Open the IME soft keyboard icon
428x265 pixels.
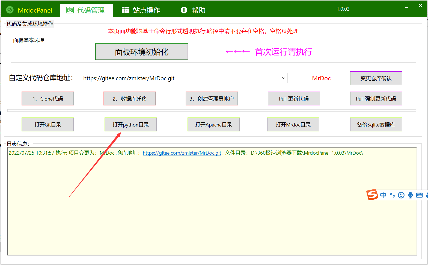pos(419,195)
